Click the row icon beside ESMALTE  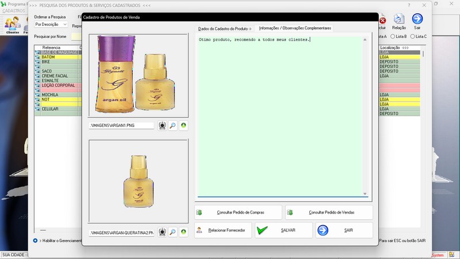(37, 81)
